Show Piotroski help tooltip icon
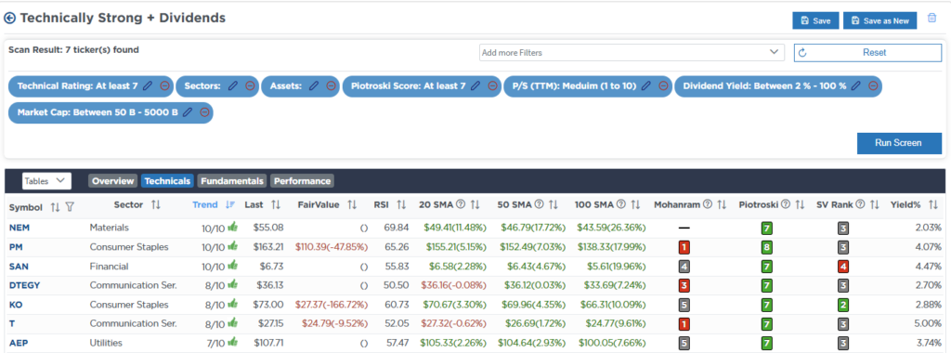The image size is (951, 353). click(786, 205)
